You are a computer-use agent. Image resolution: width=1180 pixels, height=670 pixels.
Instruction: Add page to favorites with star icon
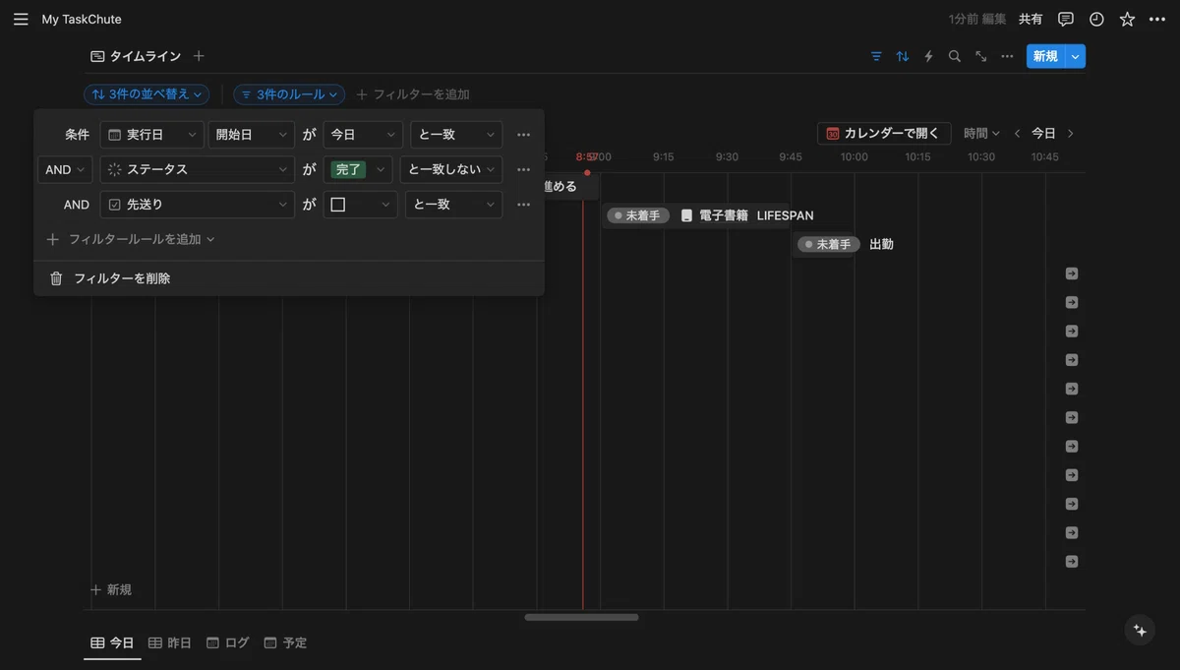[x=1127, y=19]
